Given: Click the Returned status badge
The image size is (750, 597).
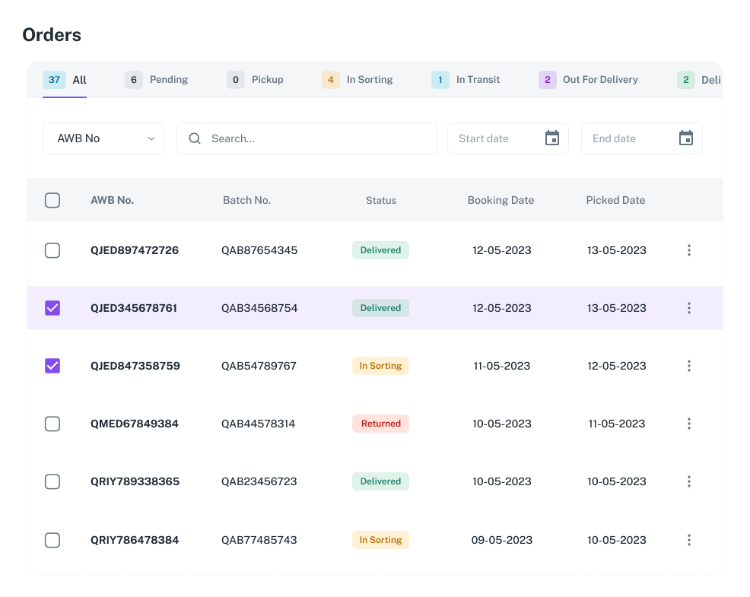Looking at the screenshot, I should (x=380, y=424).
